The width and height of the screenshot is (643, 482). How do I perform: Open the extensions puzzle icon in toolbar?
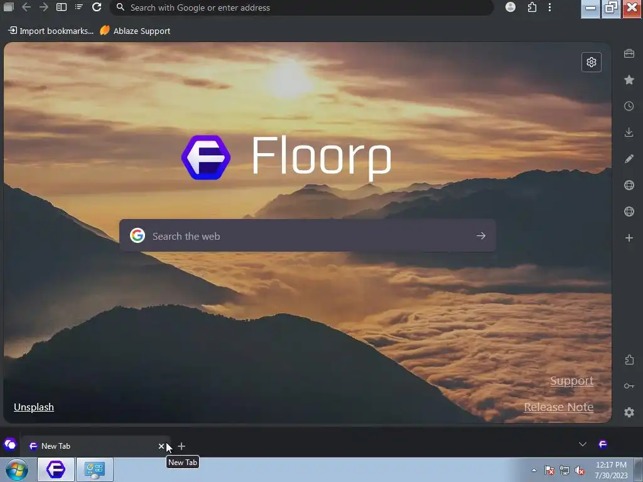(532, 7)
